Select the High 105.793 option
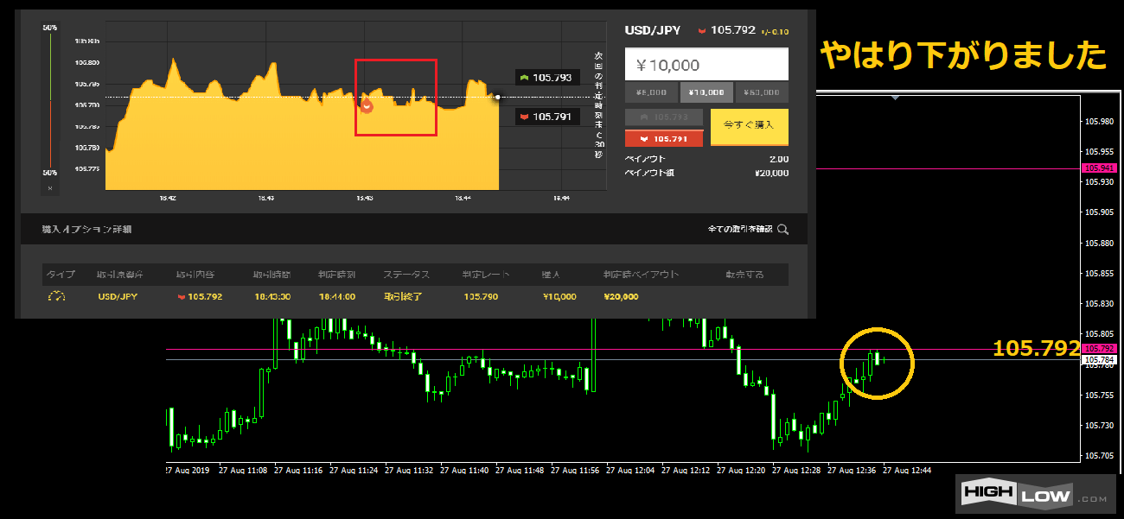 (663, 117)
